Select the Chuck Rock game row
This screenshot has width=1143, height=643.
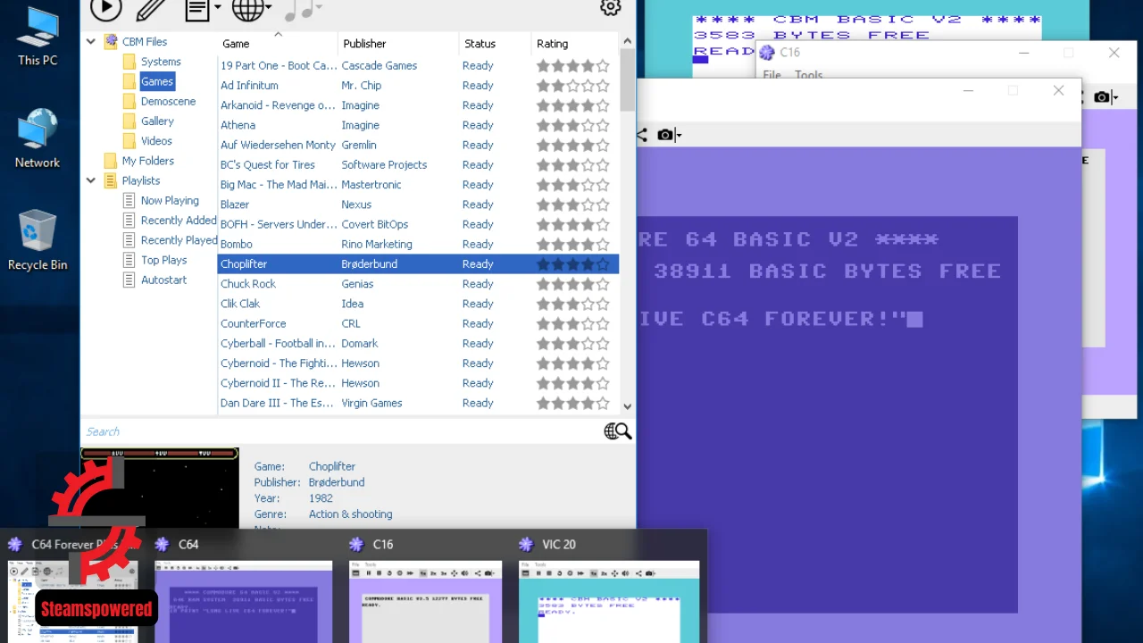[x=418, y=284]
